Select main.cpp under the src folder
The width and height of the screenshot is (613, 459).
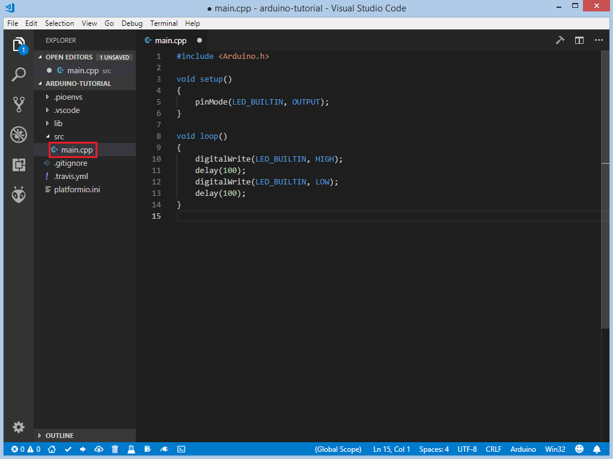[77, 150]
